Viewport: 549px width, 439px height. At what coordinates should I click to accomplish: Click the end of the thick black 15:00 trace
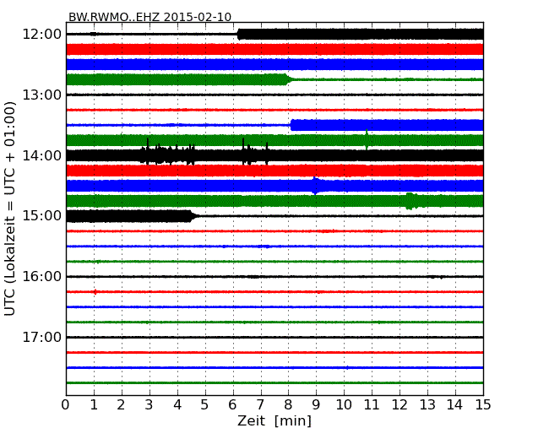coord(193,216)
